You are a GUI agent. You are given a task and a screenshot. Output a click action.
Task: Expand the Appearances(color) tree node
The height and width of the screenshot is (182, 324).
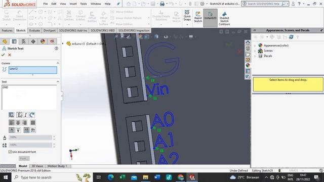tap(255, 45)
